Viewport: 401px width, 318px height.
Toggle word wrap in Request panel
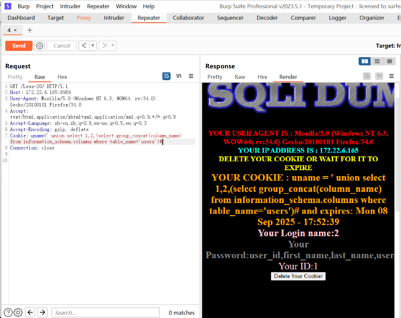point(166,76)
